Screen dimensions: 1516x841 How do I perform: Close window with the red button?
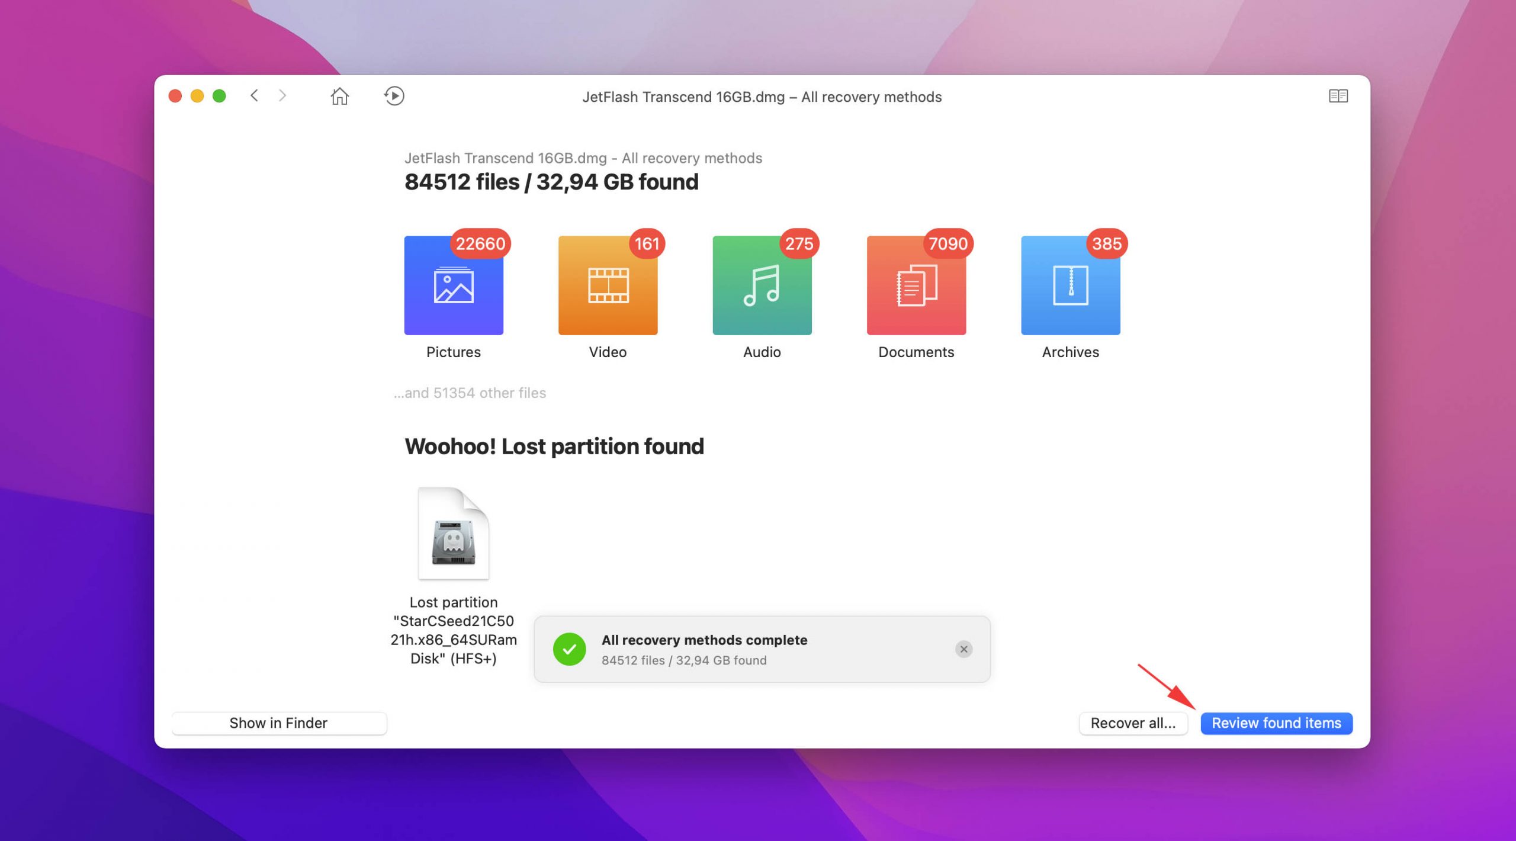175,96
